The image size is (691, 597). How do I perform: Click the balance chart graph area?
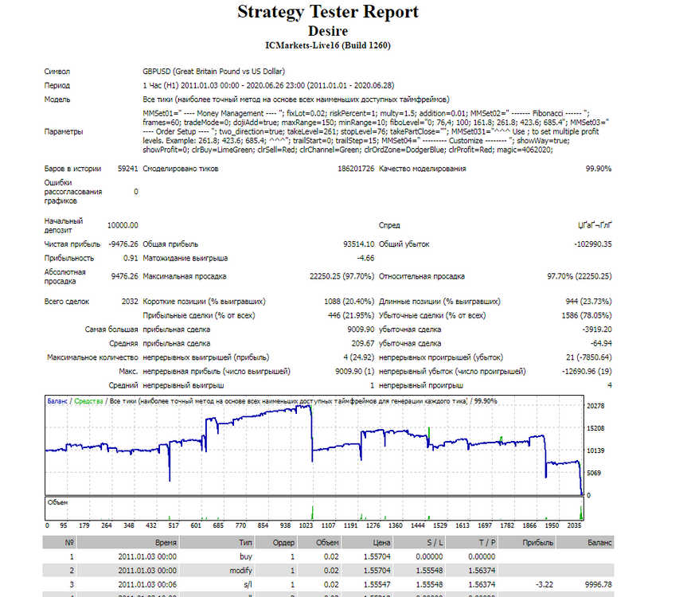coord(314,445)
